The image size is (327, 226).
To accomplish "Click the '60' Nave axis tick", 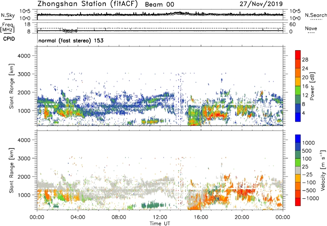I will [x=292, y=24].
